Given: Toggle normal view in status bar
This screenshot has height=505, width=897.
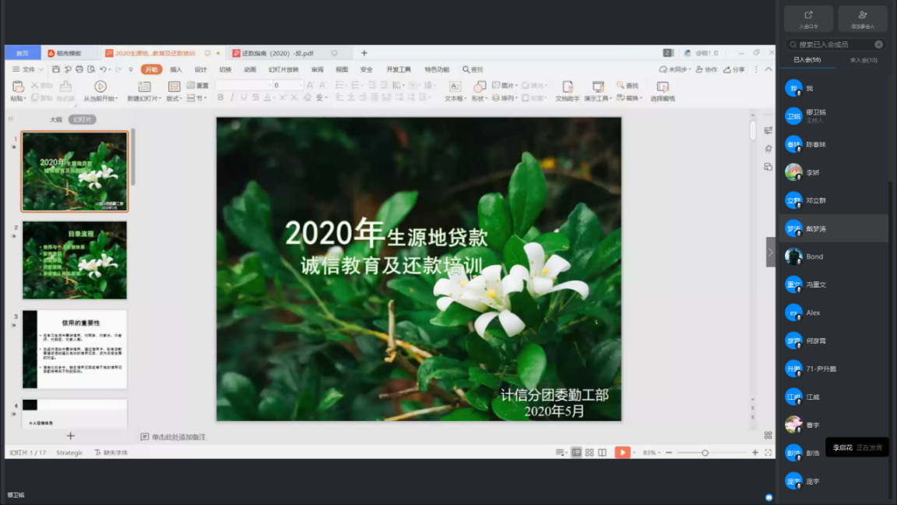Looking at the screenshot, I should tap(576, 453).
